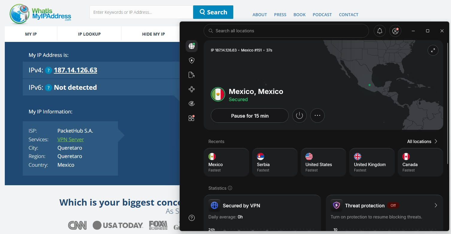
Task: Click the website Search button
Action: point(213,12)
